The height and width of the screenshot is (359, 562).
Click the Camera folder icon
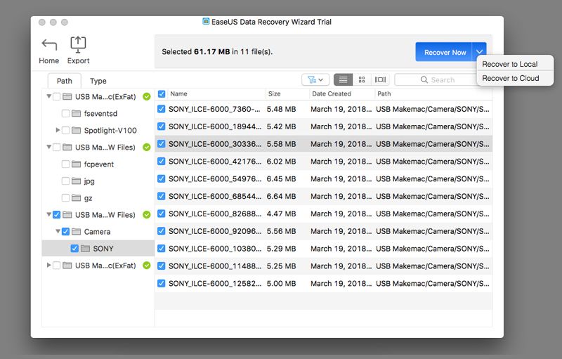(76, 232)
